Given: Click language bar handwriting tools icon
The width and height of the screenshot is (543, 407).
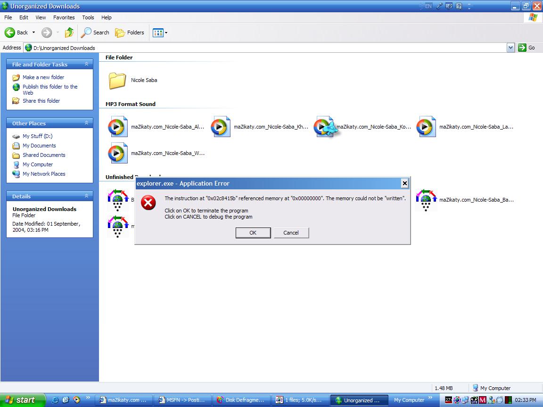Looking at the screenshot, I should tap(449, 6).
